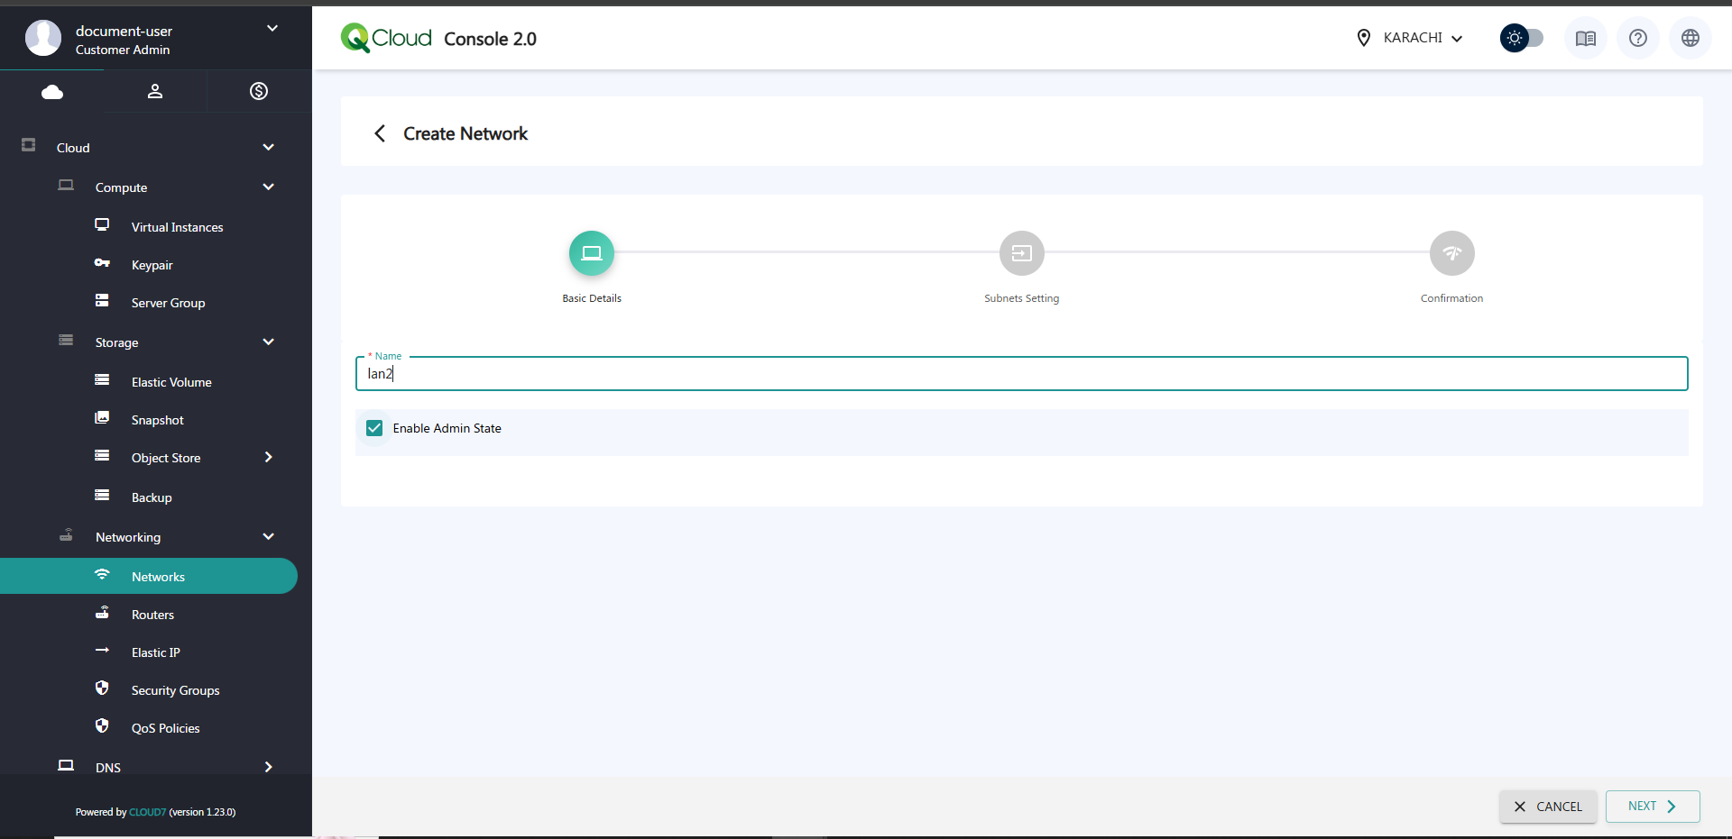The height and width of the screenshot is (839, 1732).
Task: Open Virtual Instances in the sidebar
Action: click(177, 227)
